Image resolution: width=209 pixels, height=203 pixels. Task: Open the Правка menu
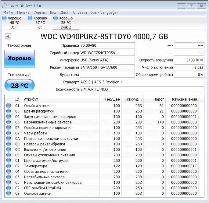point(23,12)
